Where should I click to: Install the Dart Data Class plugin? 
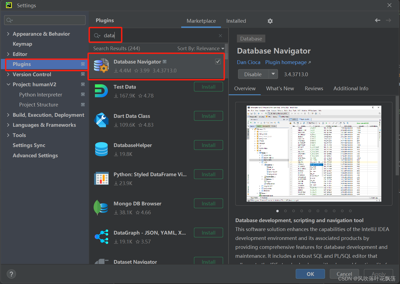208,116
